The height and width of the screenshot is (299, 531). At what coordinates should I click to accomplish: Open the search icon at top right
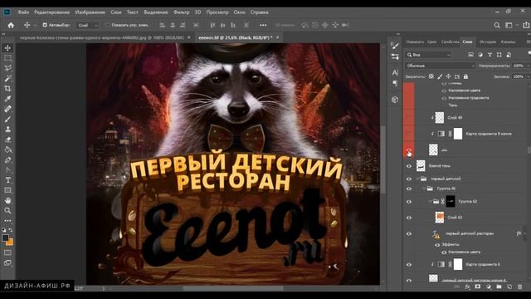tap(497, 25)
